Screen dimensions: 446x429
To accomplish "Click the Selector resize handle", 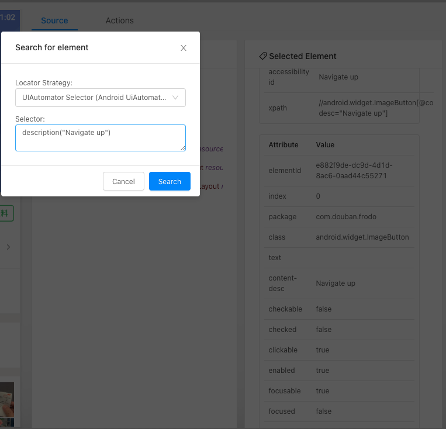I will pos(183,148).
